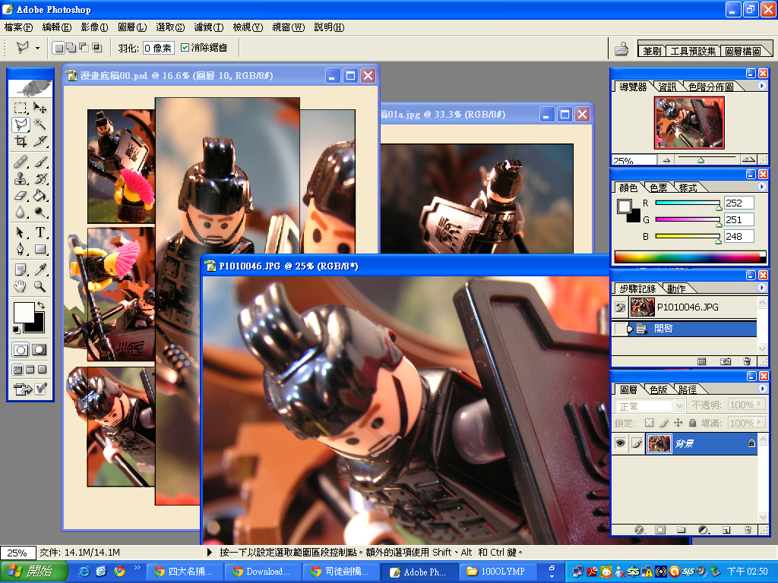Toggle lock position in Layers panel
Screen dimensions: 778x583
tap(678, 423)
